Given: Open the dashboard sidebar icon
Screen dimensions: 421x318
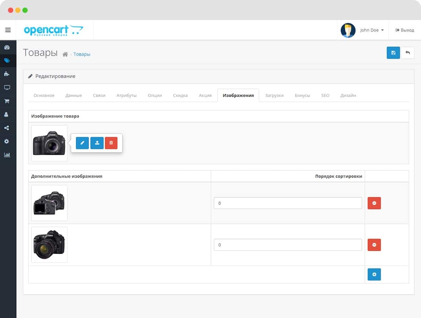Looking at the screenshot, I should point(7,47).
